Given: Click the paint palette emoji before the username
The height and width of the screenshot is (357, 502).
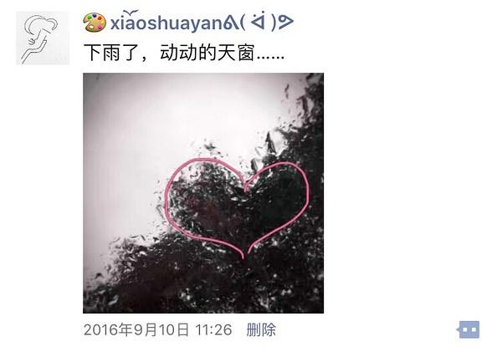Looking at the screenshot, I should 95,22.
